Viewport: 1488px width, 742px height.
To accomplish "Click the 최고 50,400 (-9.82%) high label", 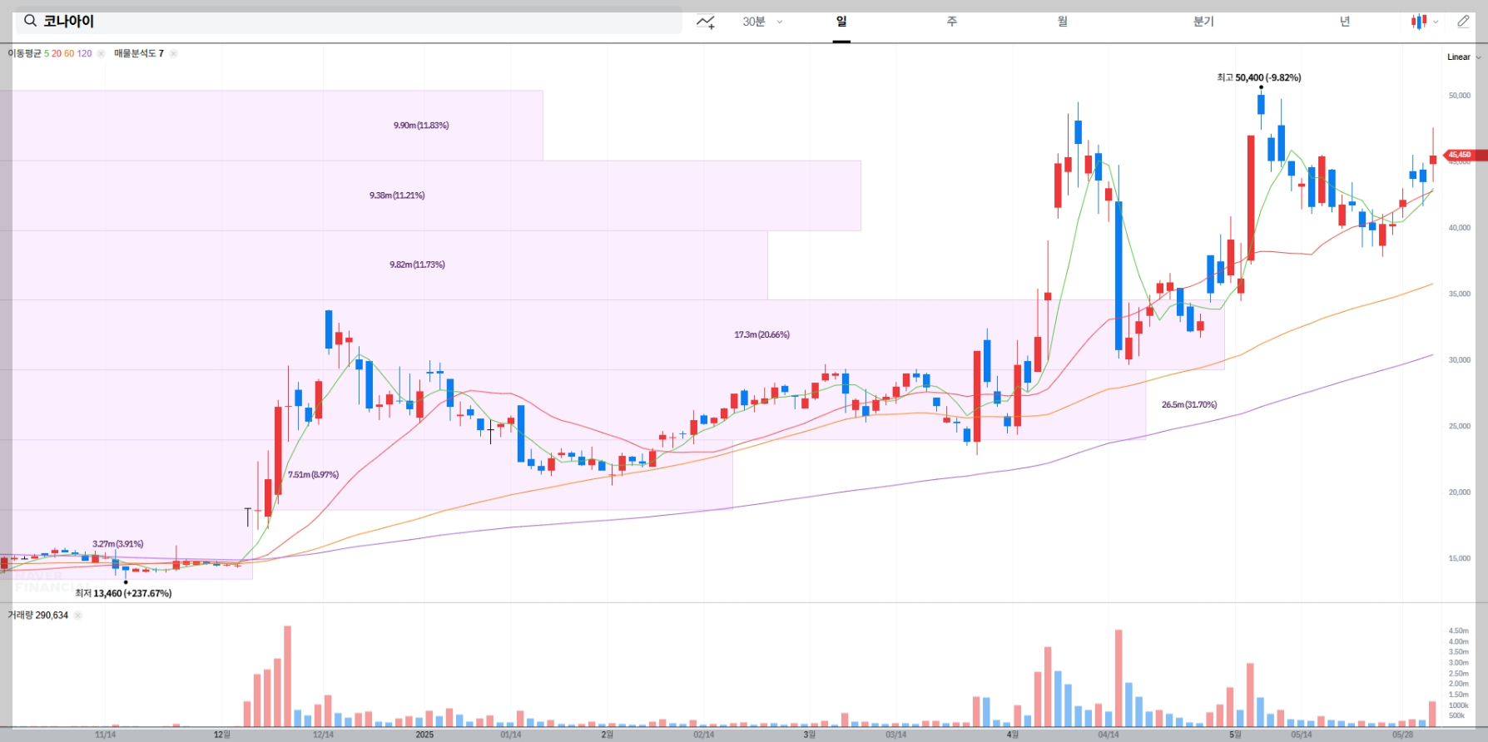I will point(1259,77).
